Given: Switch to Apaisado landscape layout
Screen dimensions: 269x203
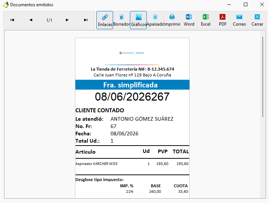Looking at the screenshot, I should (155, 20).
